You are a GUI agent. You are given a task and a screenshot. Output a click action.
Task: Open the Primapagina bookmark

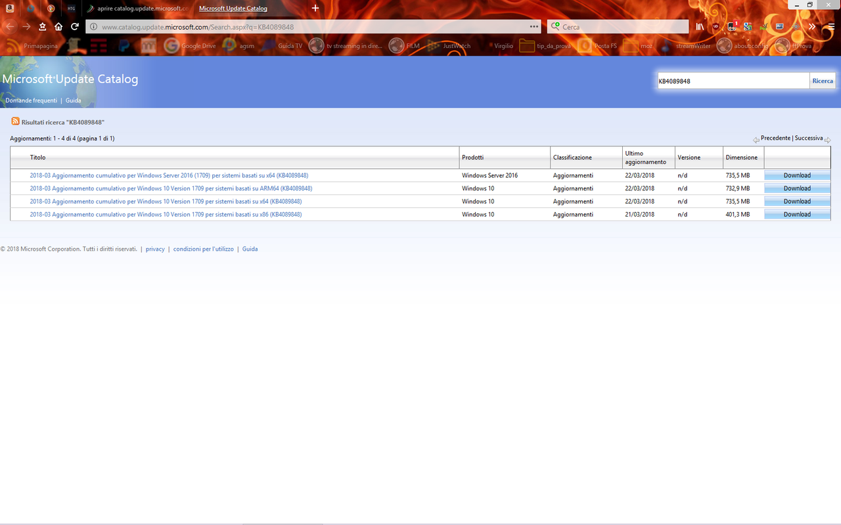click(34, 46)
